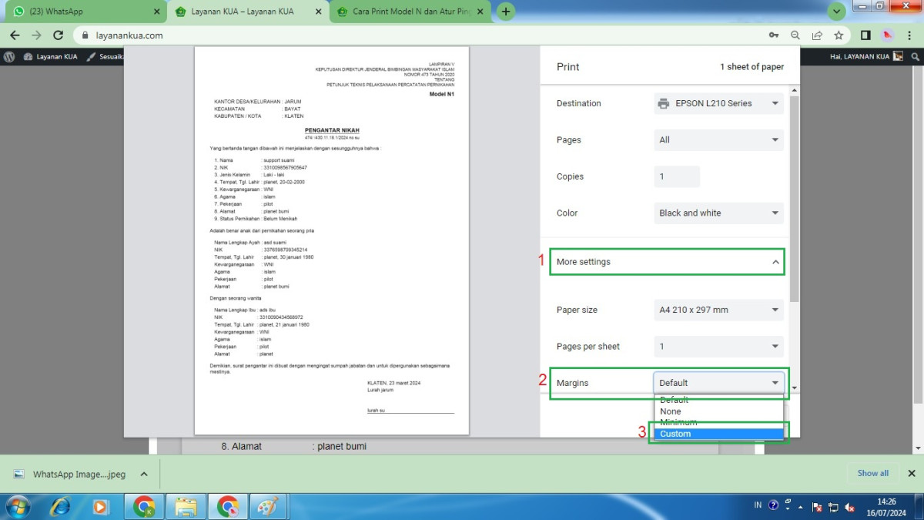
Task: Click the address bar URL
Action: (130, 35)
